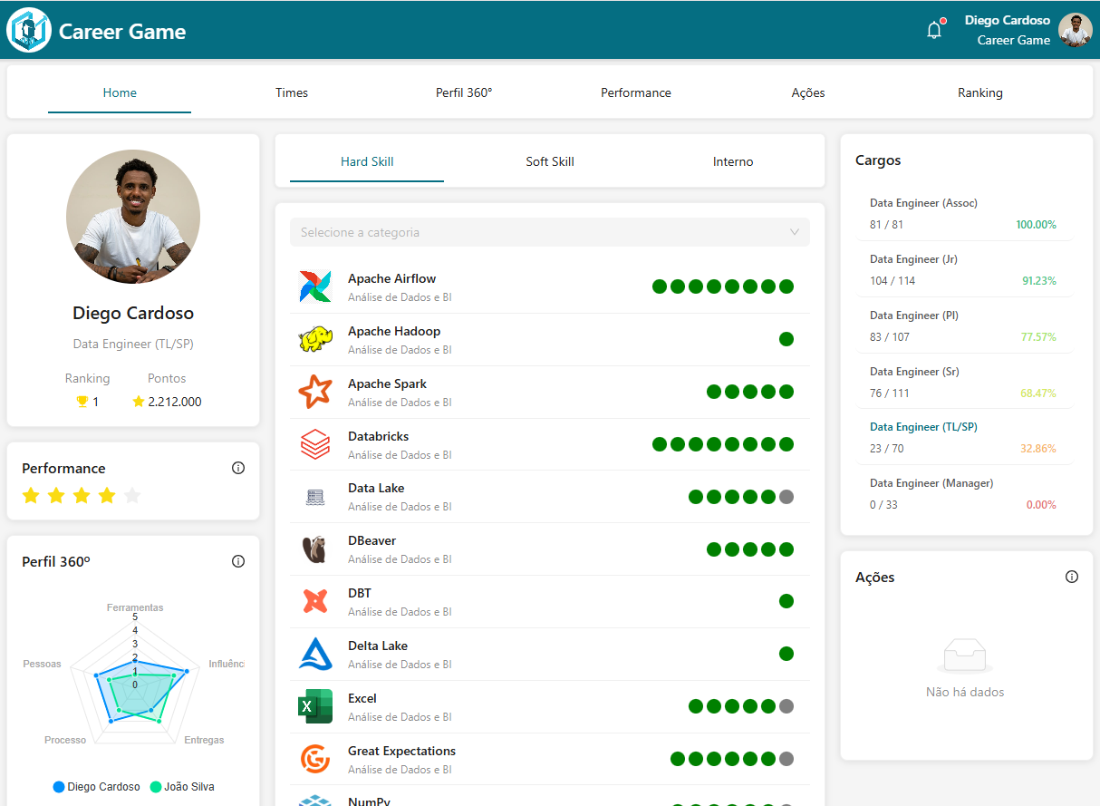Open the DBeaver skill icon

313,549
